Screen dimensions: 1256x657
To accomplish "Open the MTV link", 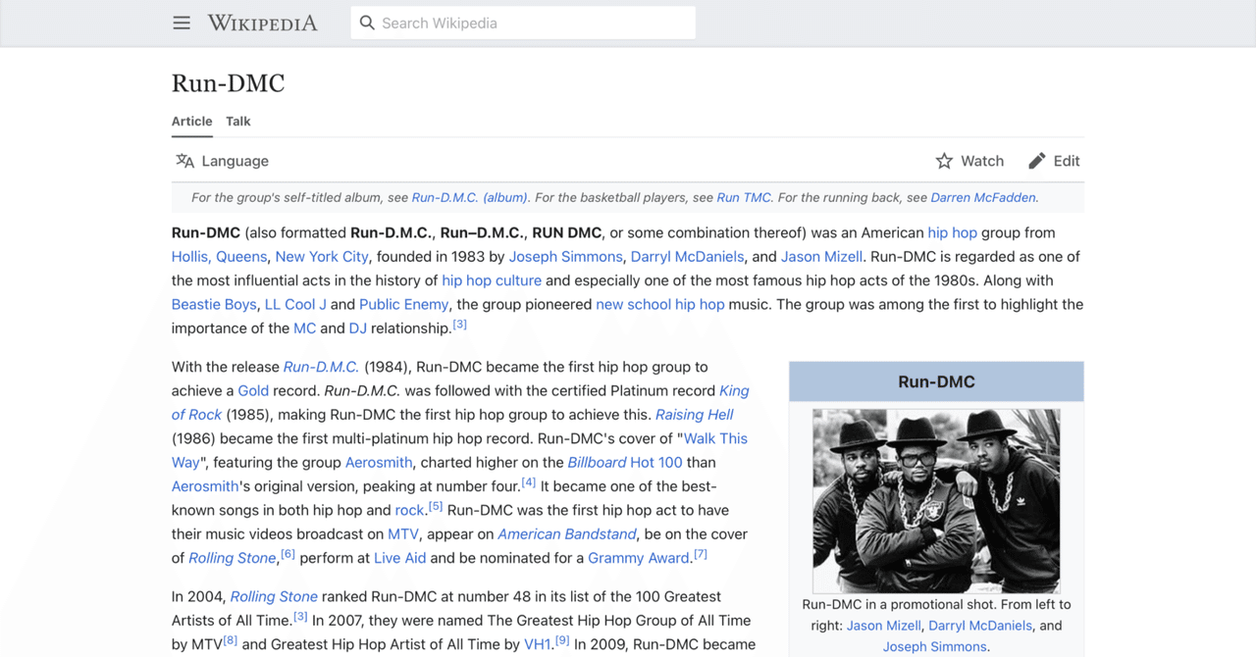I will 403,534.
